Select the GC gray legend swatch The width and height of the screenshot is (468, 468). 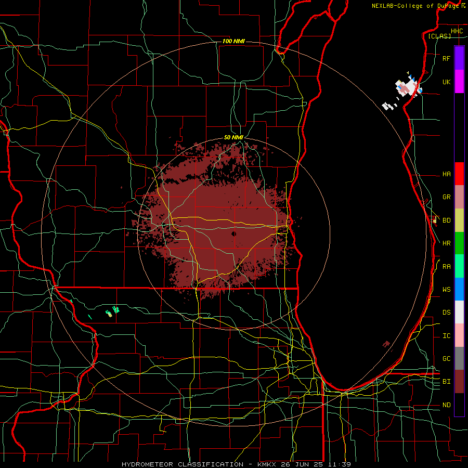tap(459, 358)
